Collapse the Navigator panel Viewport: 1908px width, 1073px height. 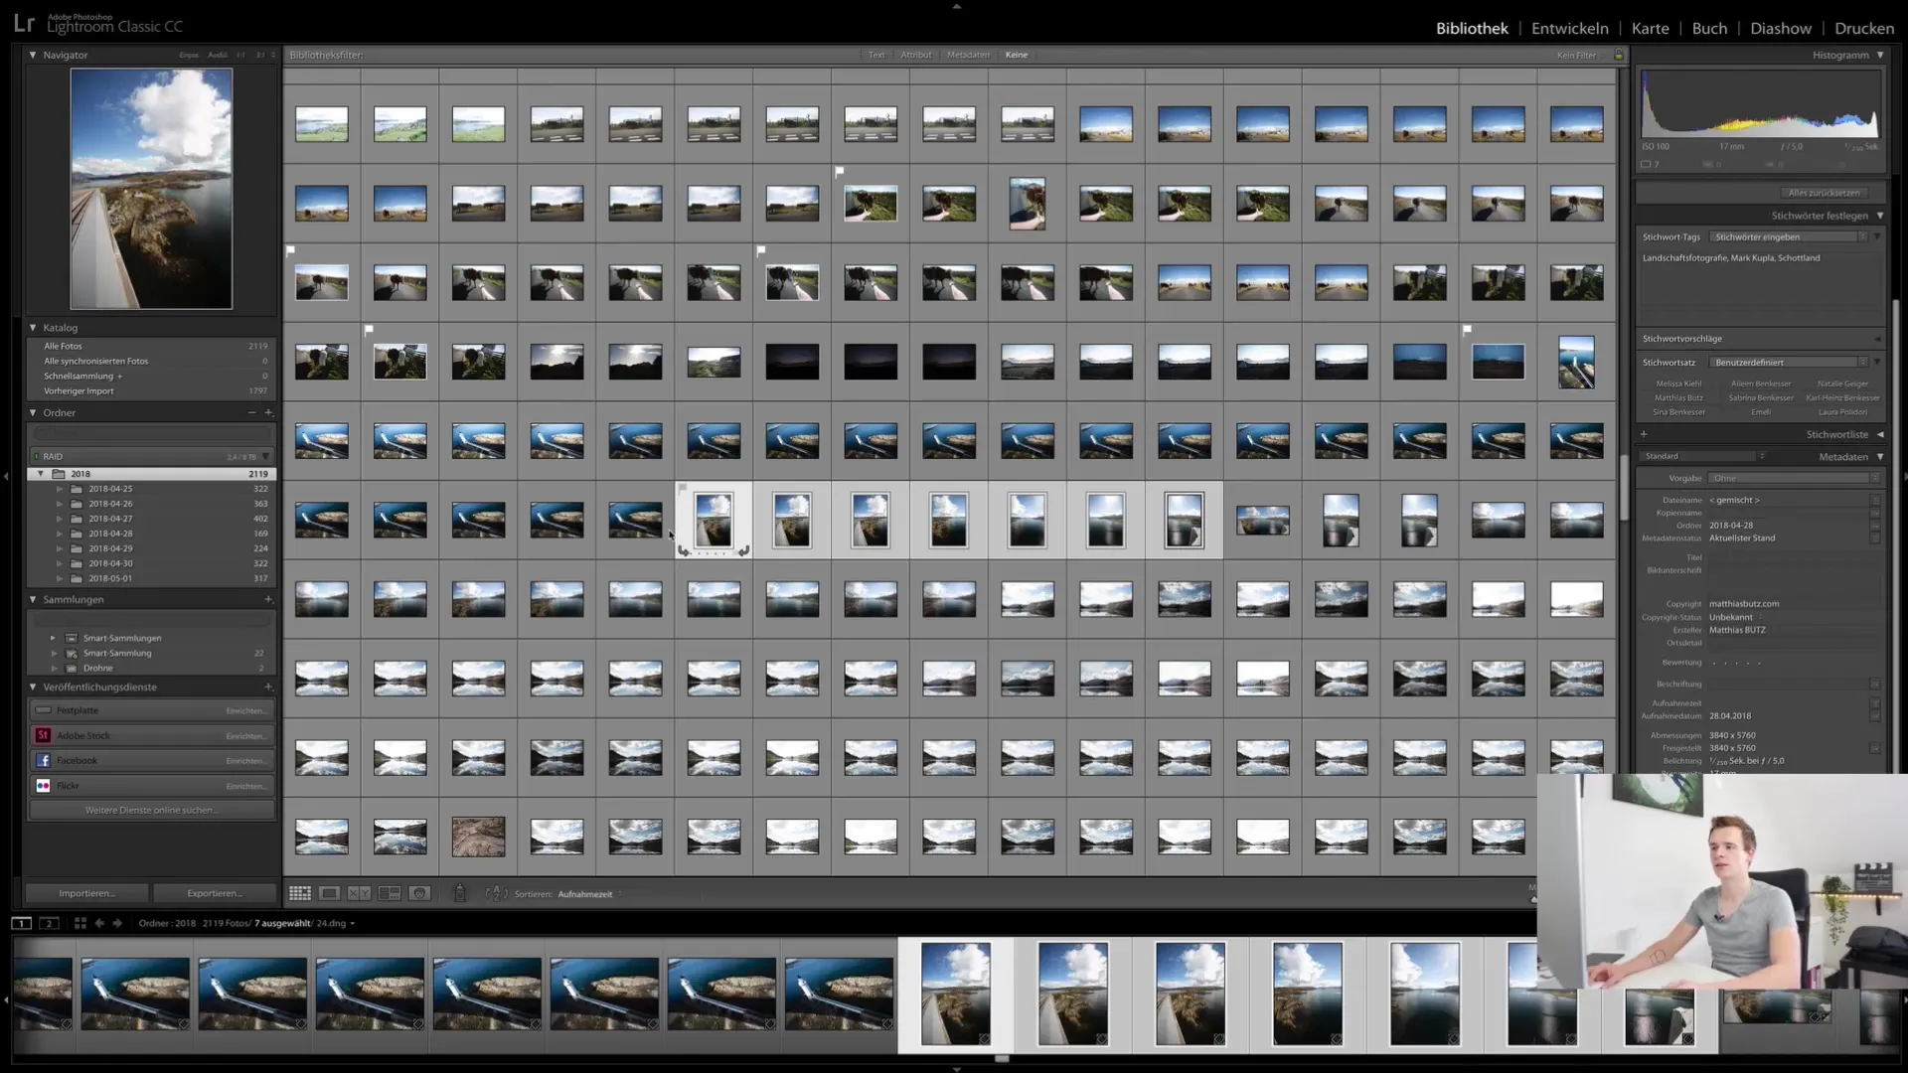click(33, 55)
